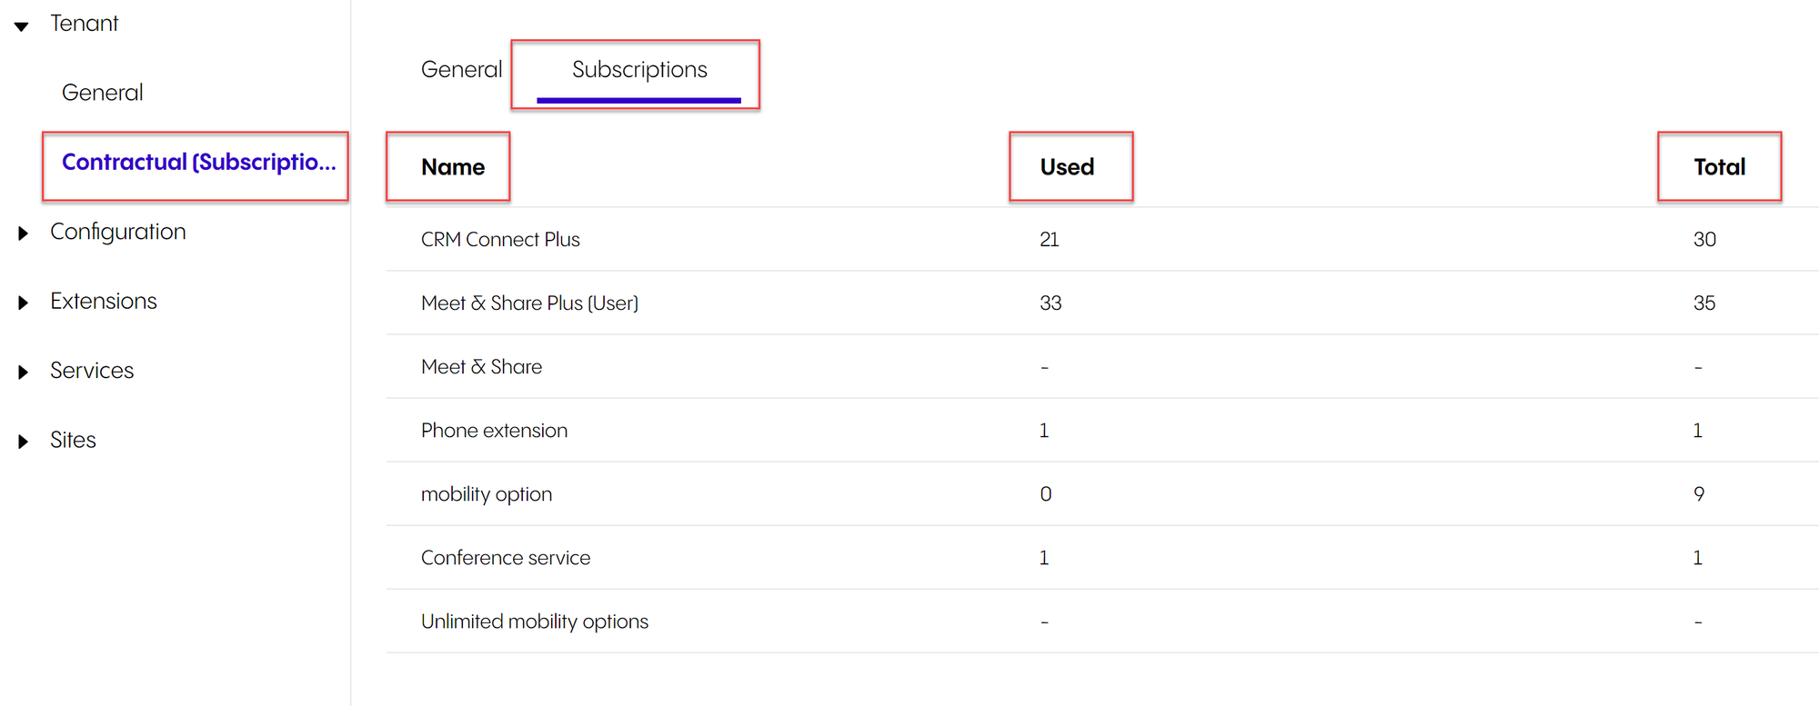This screenshot has width=1819, height=706.
Task: Select Contractual (Subscriptions) sidebar item
Action: 198,163
